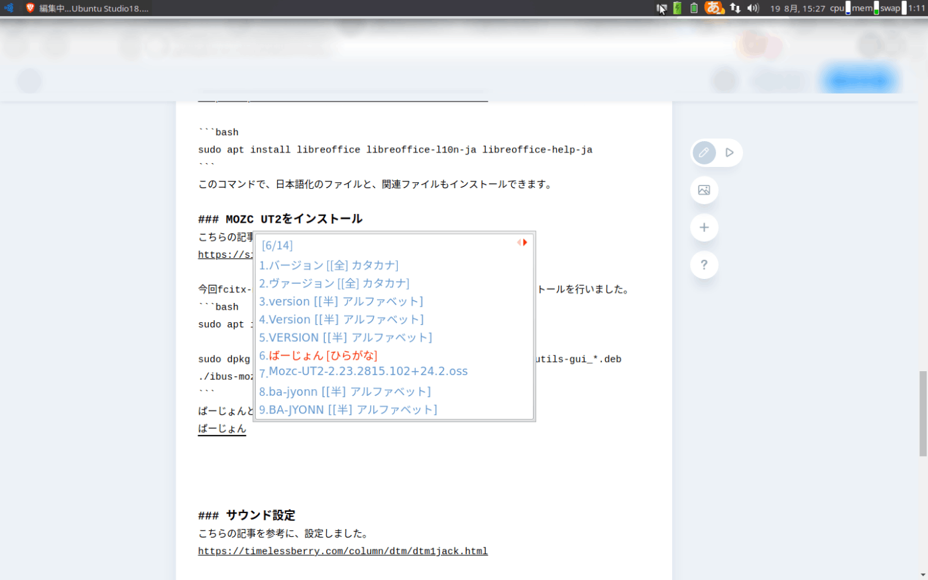The height and width of the screenshot is (580, 928).
Task: Choose candidate 3 lowercase version
Action: point(341,301)
